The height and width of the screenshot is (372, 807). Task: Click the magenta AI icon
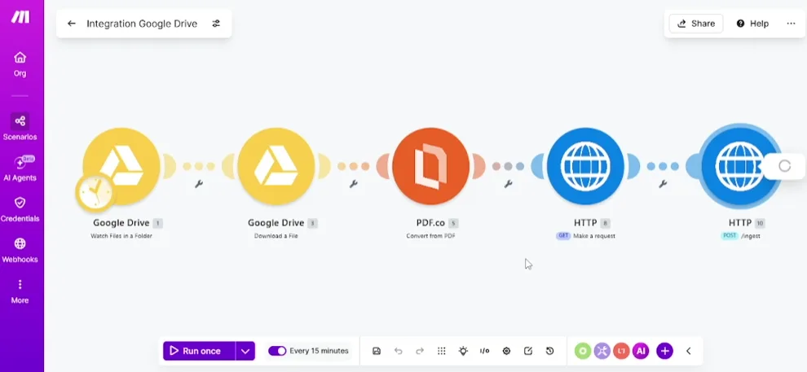coord(641,351)
